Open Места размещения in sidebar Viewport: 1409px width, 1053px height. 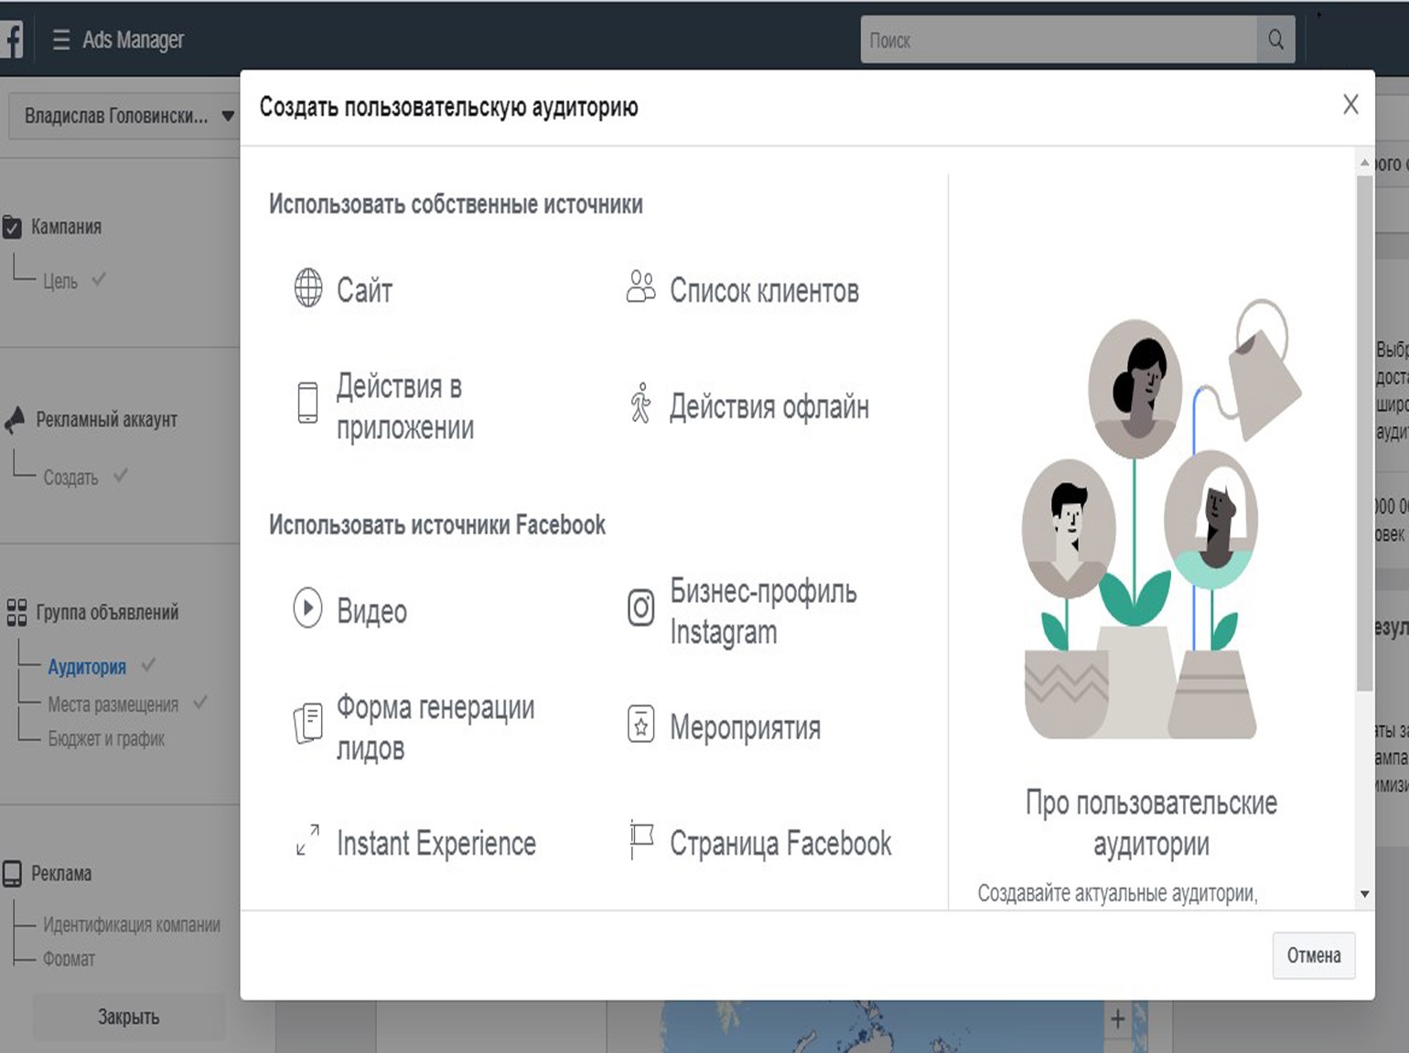coord(113,704)
